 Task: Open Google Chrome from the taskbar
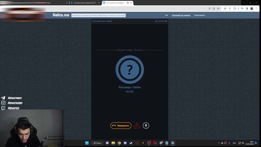[119, 143]
